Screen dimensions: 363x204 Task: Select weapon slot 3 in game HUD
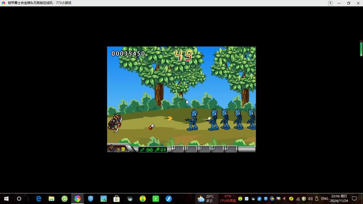pos(204,149)
